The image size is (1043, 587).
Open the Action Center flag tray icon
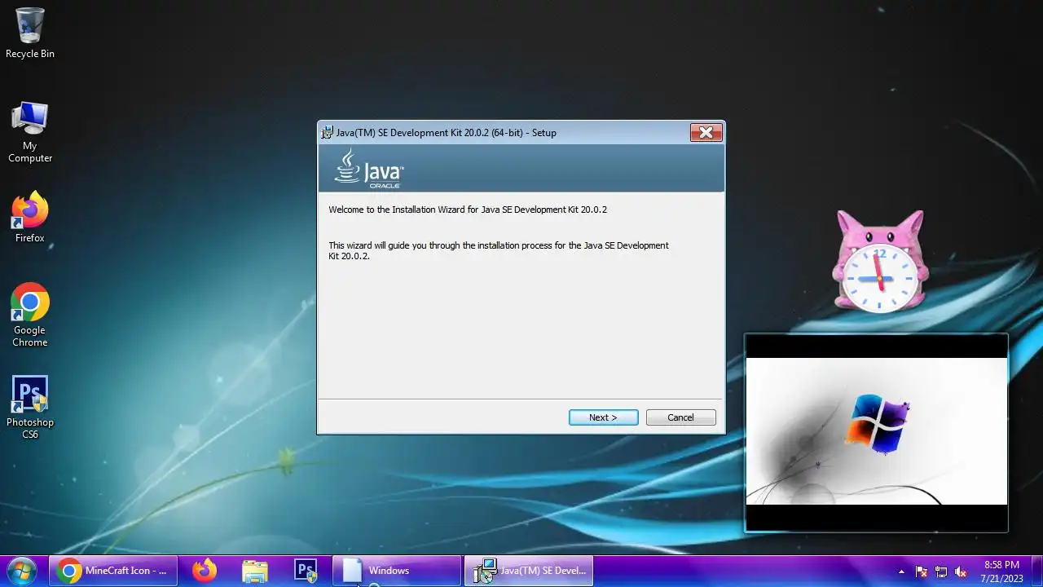922,572
